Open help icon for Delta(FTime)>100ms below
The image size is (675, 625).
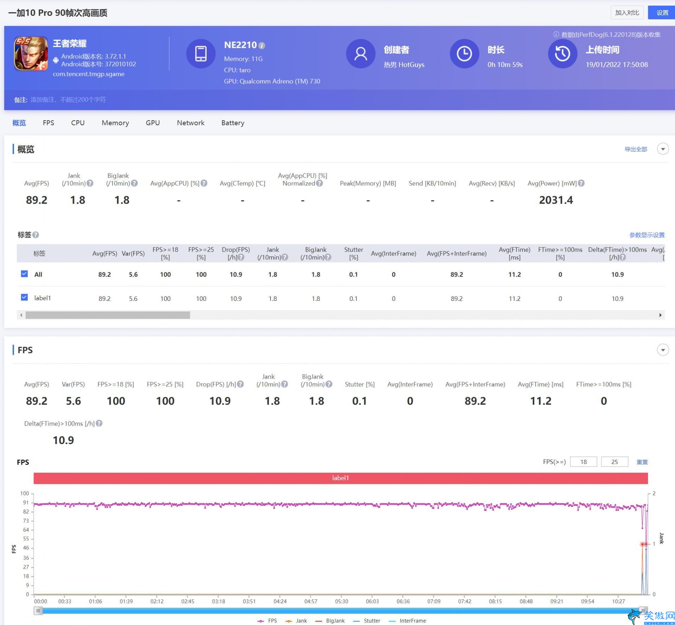99,423
